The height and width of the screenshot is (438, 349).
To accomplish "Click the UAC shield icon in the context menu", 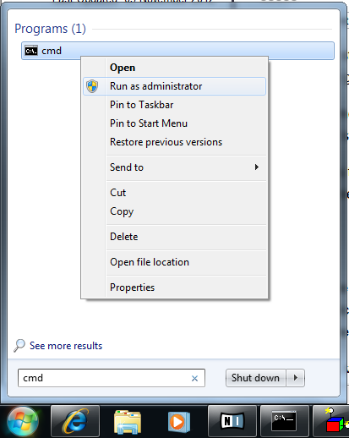I will tap(92, 86).
